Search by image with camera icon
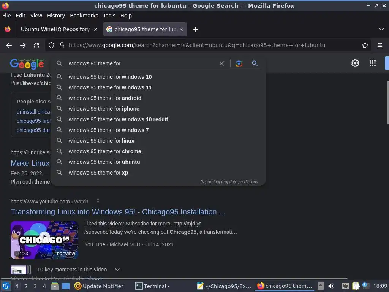This screenshot has width=389, height=292. pyautogui.click(x=239, y=63)
